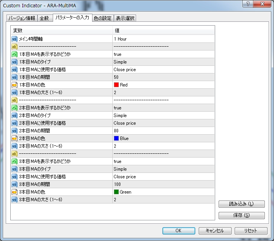274x241 pixels.
Task: Click the color-type icon beside 3本目MAの色
Action: [x=15, y=192]
